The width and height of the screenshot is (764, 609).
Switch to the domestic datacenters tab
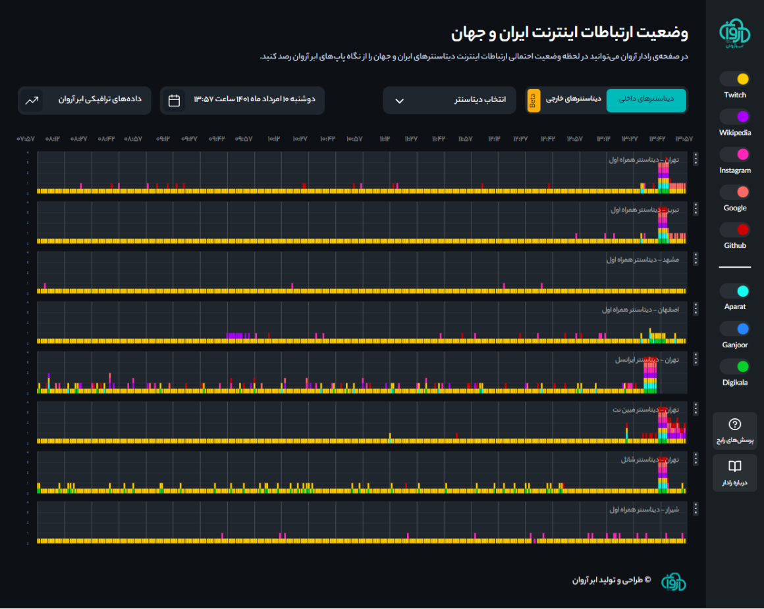pyautogui.click(x=645, y=100)
